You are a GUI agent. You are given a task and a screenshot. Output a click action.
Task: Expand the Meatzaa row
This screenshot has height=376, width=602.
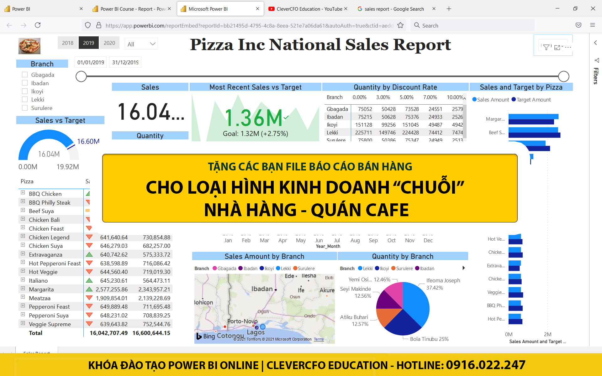point(23,297)
